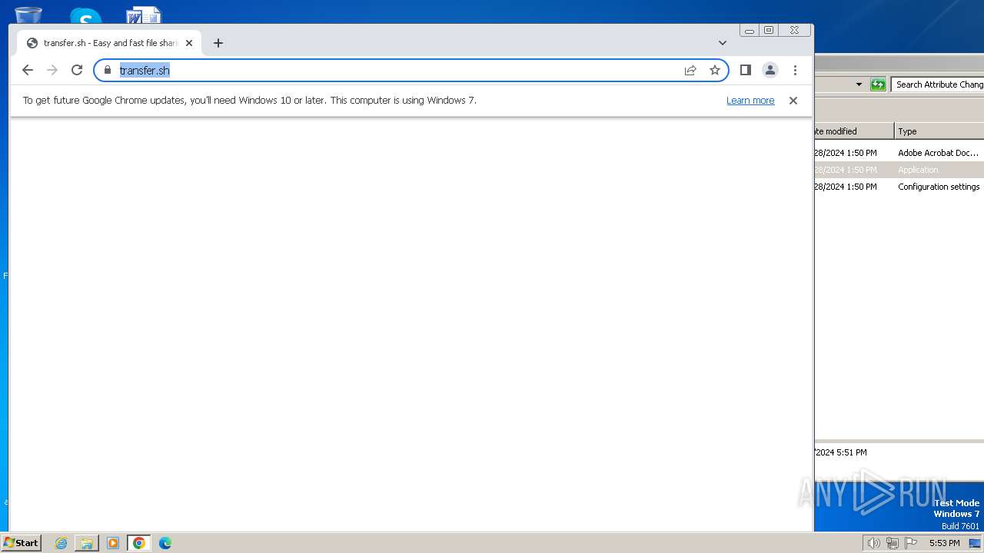The image size is (984, 553).
Task: Open the Chrome profile avatar menu
Action: click(770, 70)
